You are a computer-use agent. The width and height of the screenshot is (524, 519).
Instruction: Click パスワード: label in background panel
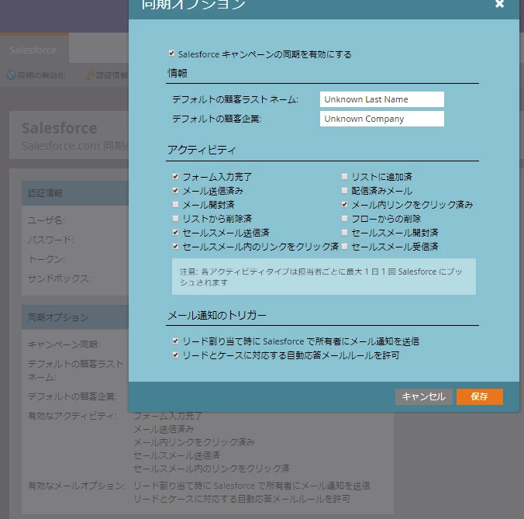pos(51,240)
